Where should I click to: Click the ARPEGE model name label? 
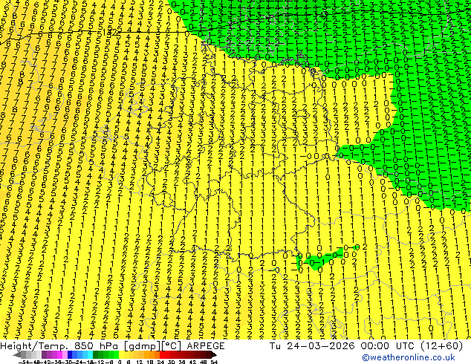[x=206, y=346]
